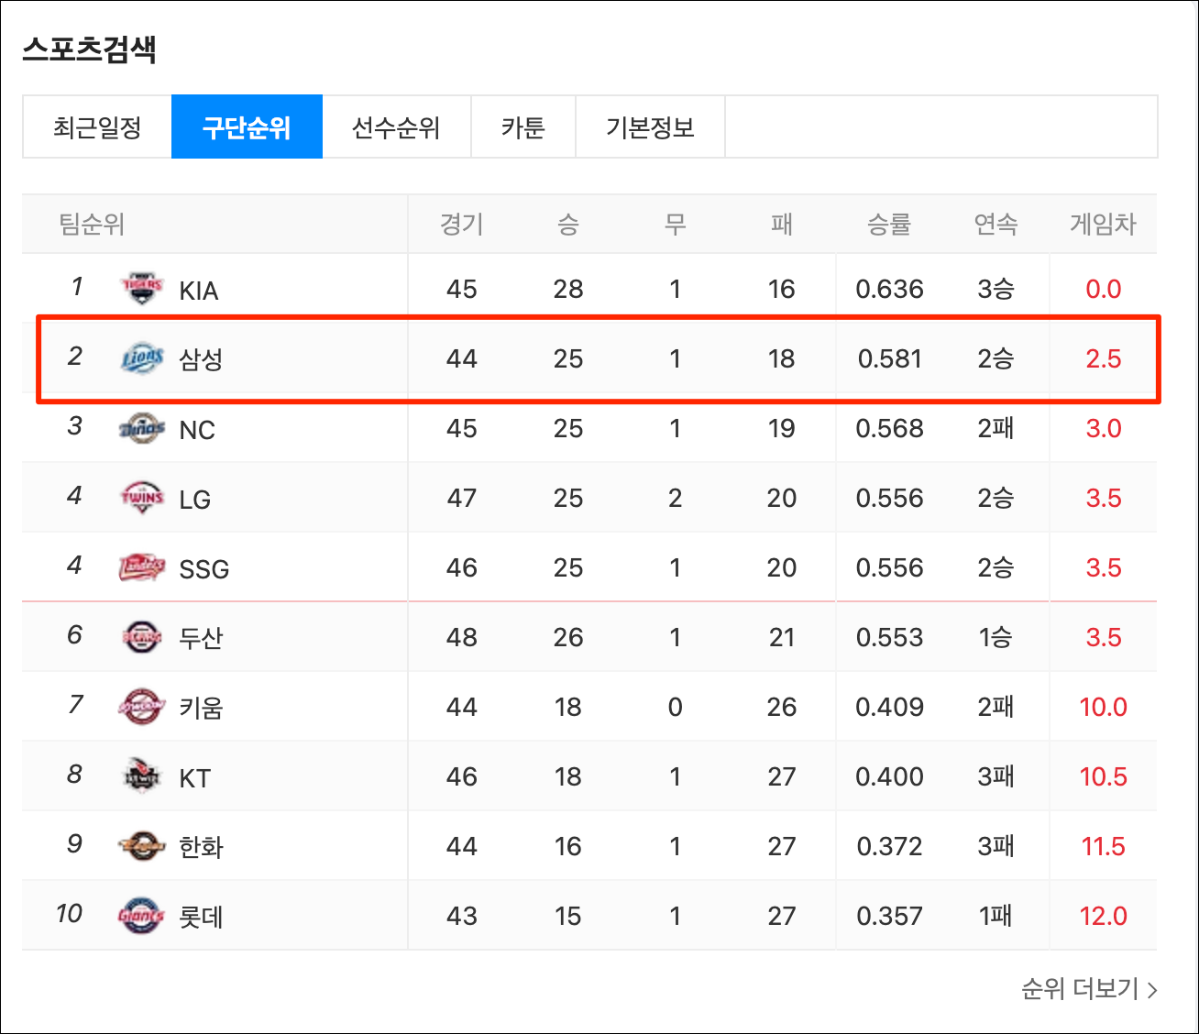Open the 기본정보 tab
Viewport: 1199px width, 1034px height.
point(650,127)
